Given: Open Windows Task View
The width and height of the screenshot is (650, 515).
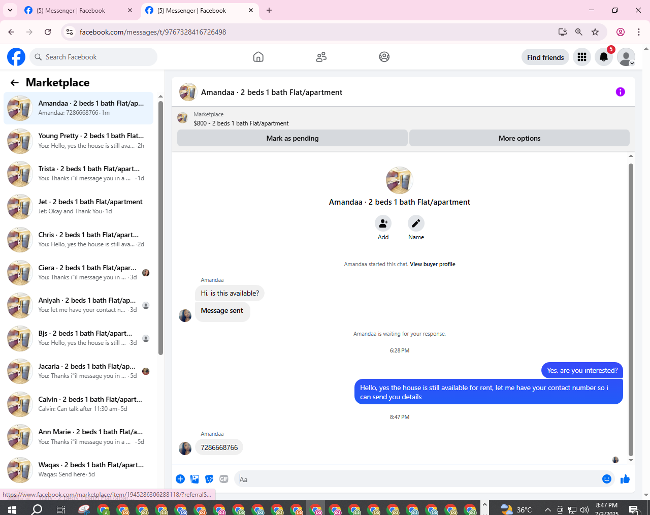Looking at the screenshot, I should click(60, 509).
